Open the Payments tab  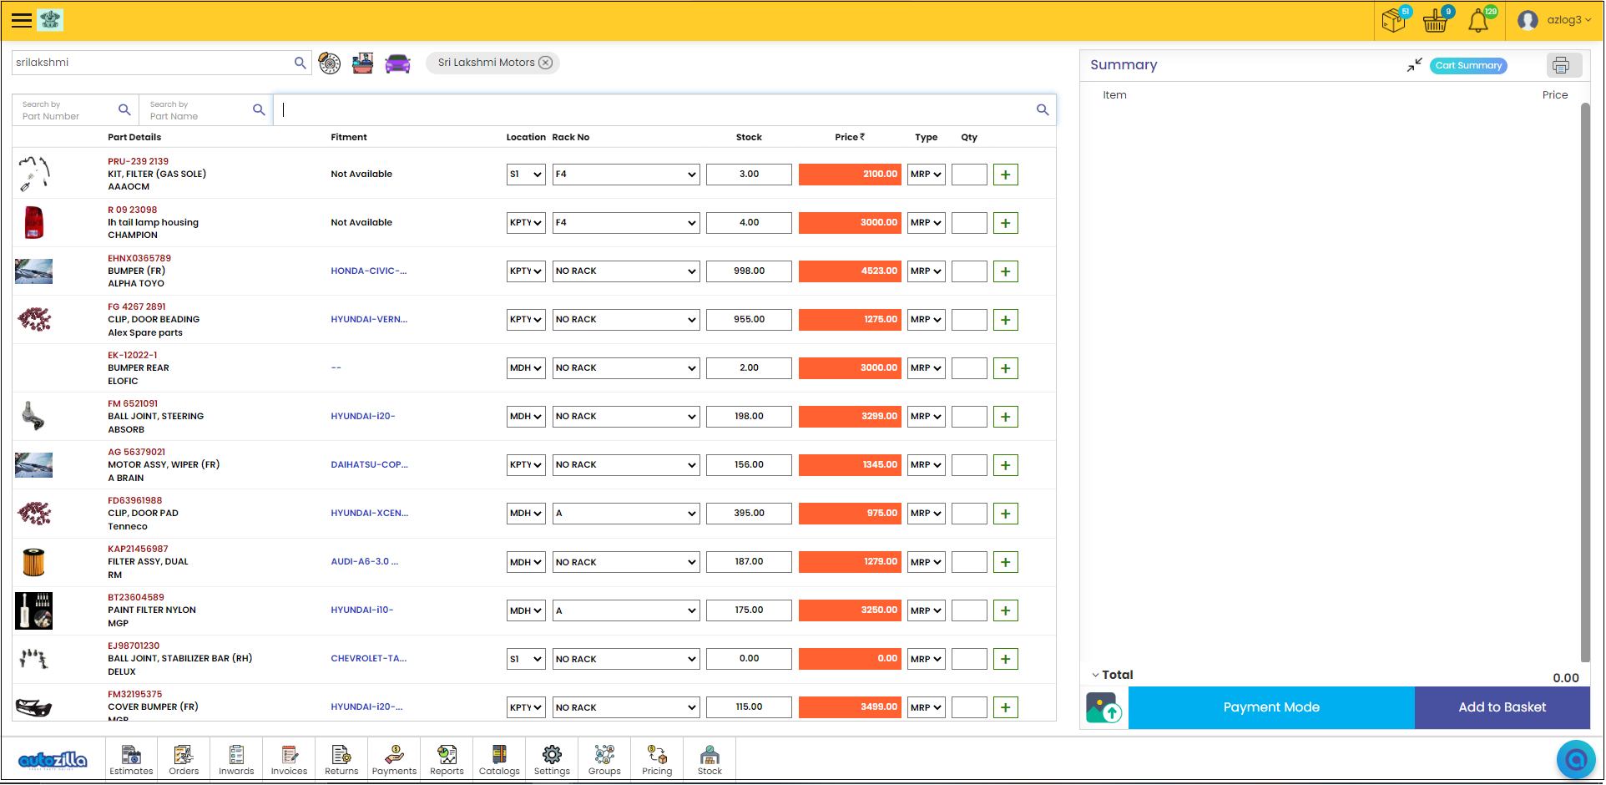[394, 760]
